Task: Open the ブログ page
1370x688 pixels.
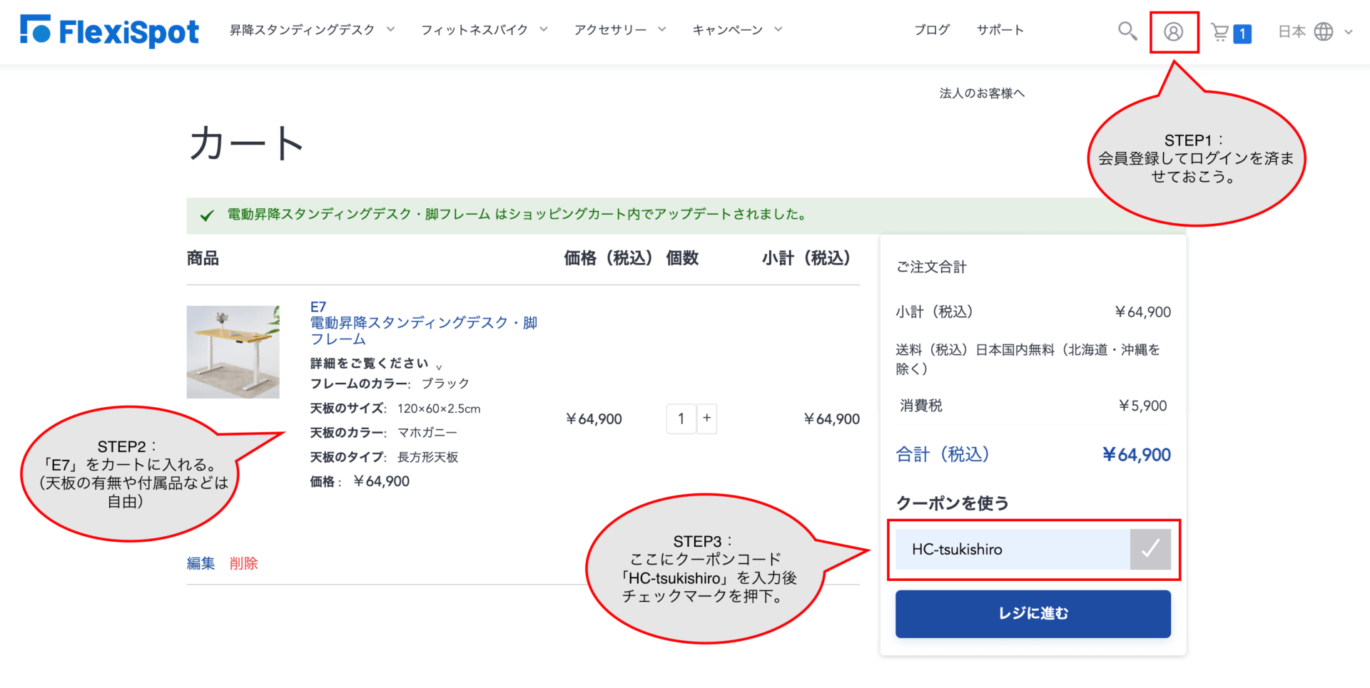Action: [x=932, y=30]
